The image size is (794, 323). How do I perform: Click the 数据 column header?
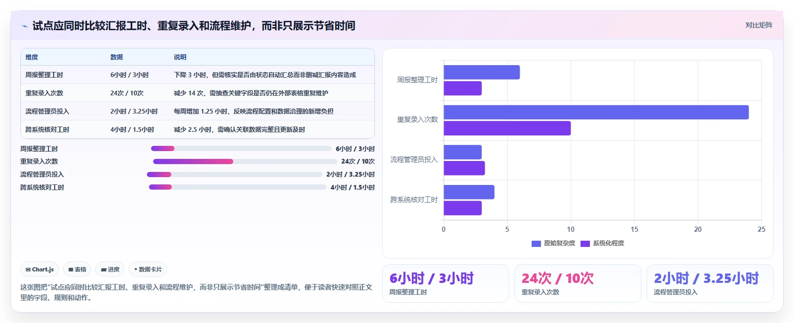point(117,57)
